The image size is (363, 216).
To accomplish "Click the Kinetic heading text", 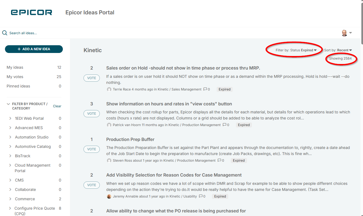I will pyautogui.click(x=93, y=50).
